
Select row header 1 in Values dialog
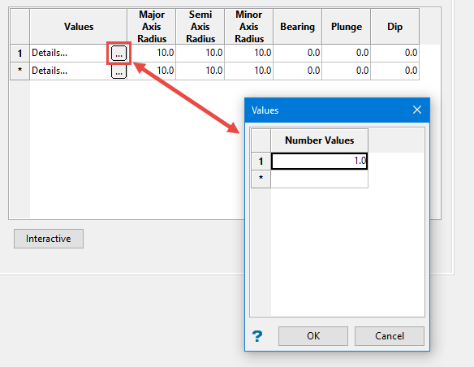[x=261, y=161]
